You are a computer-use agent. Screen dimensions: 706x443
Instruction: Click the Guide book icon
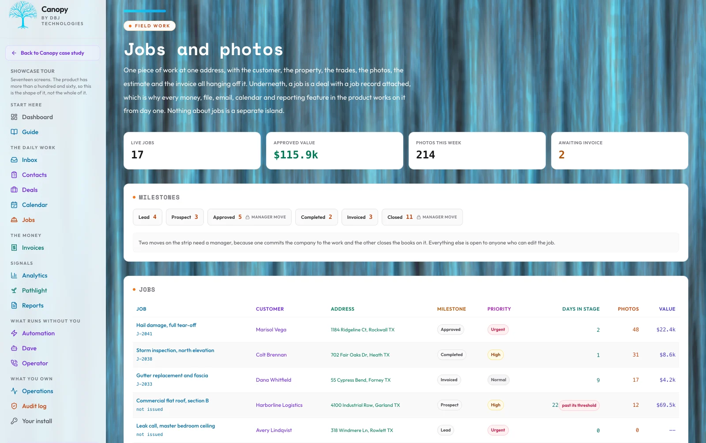14,132
